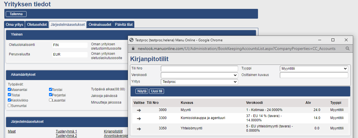Open the Ominaisuudet tab
Viewport: 358px width, 138px height.
click(x=100, y=25)
